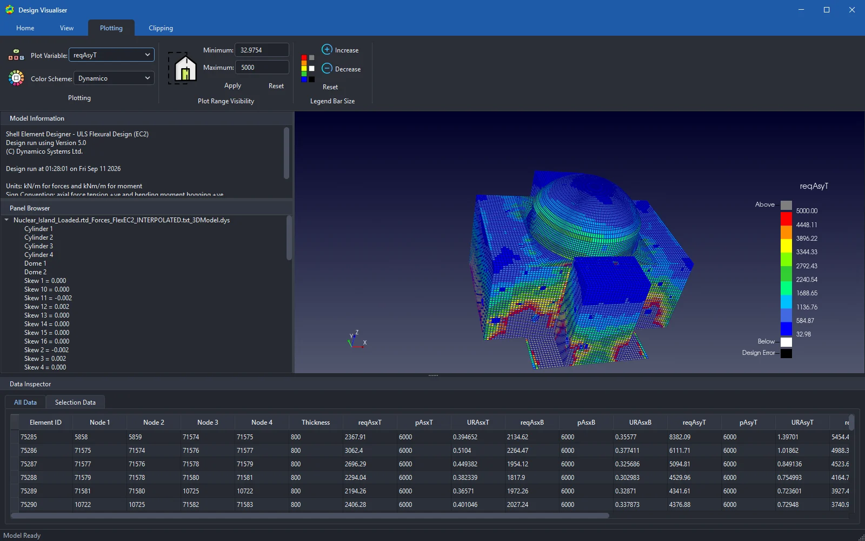The width and height of the screenshot is (865, 541).
Task: Click the Model Information vertical scrollbar
Action: point(287,153)
